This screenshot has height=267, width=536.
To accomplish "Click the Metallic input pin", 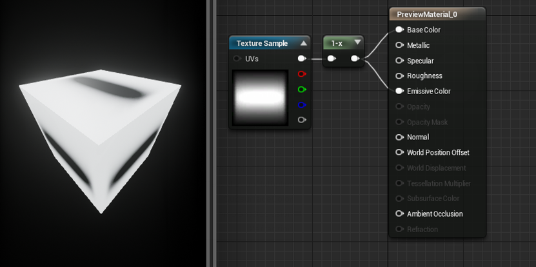I will pos(400,45).
